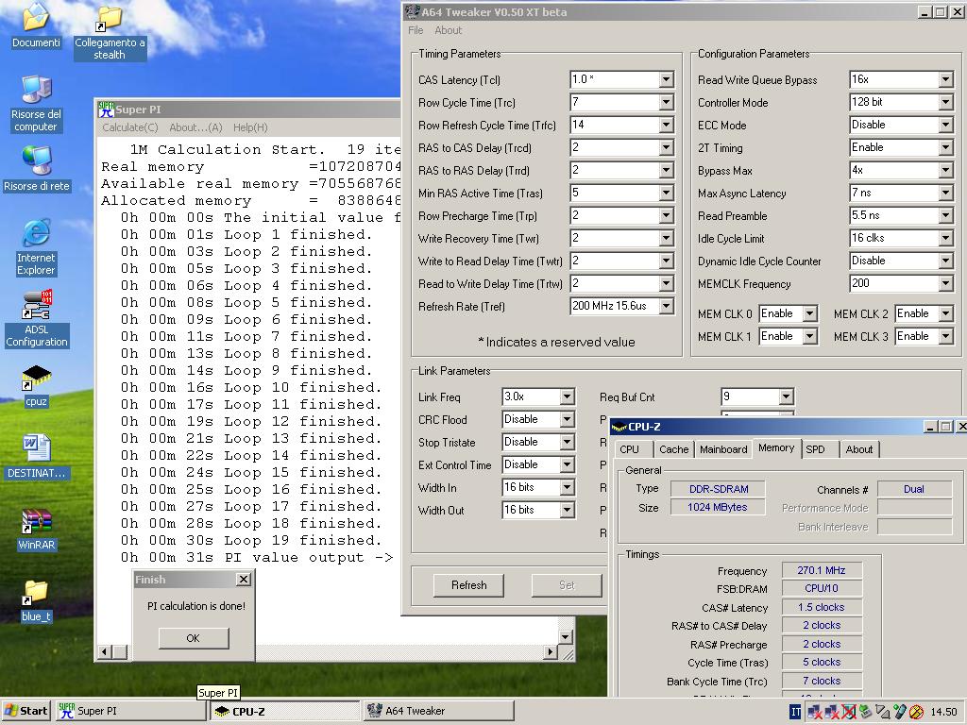Open the Row Cycle Time (Trc) dropdown
The image size is (967, 725).
pos(666,102)
